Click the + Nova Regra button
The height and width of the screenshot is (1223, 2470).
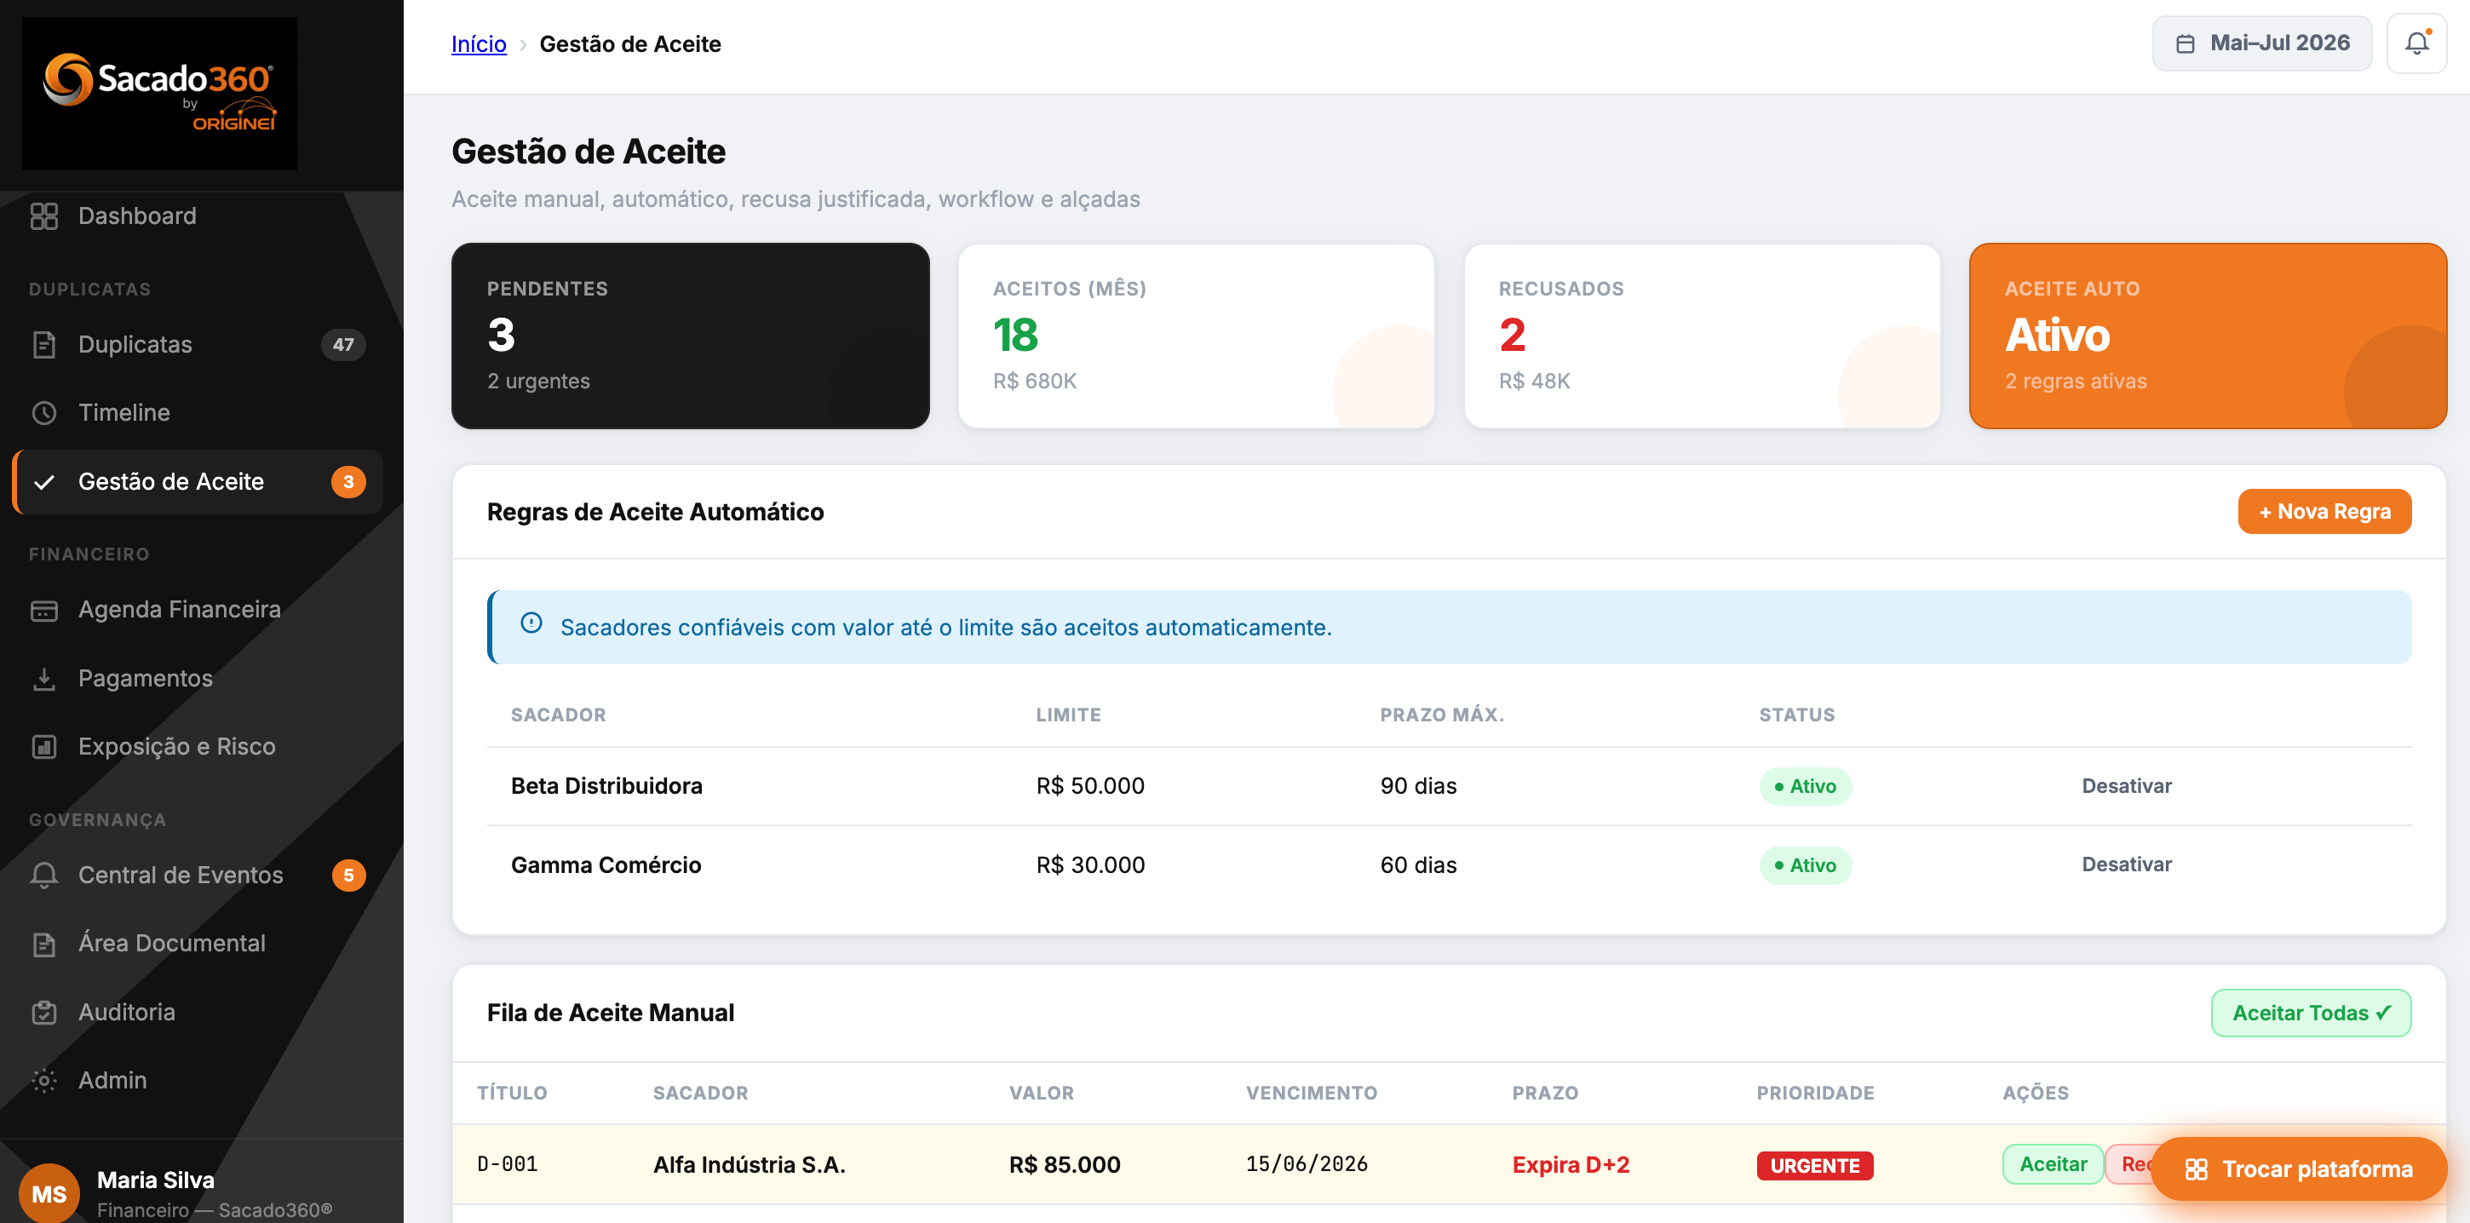pos(2324,512)
